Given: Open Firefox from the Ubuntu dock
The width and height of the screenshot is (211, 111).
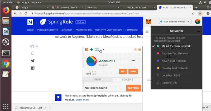Looking at the screenshot, I should [x=6, y=10].
